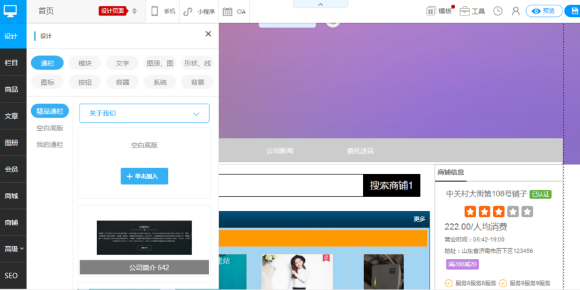The height and width of the screenshot is (290, 580).
Task: Select the 模块 category pill
Action: pyautogui.click(x=85, y=63)
